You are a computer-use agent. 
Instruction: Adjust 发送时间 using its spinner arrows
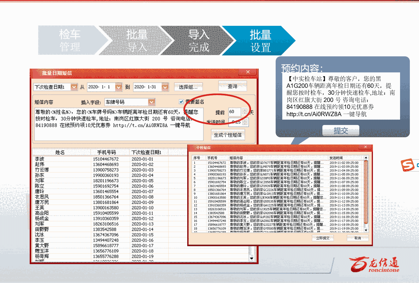pyautogui.click(x=245, y=122)
